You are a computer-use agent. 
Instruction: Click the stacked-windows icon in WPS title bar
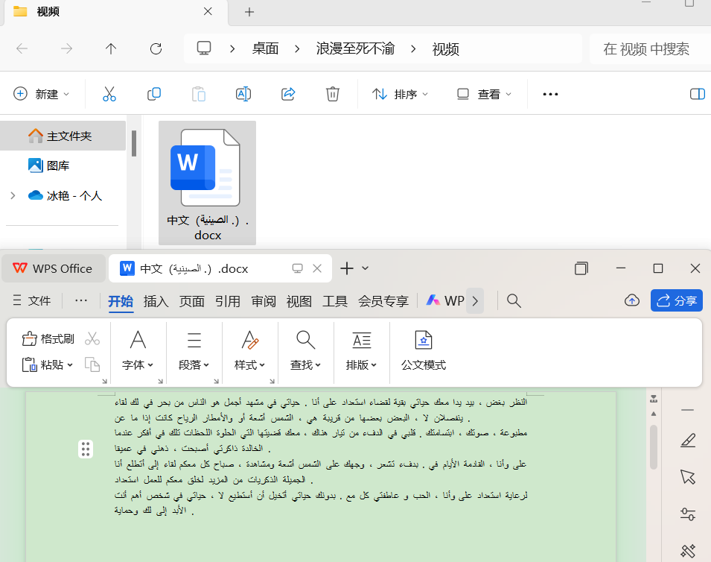(x=581, y=268)
